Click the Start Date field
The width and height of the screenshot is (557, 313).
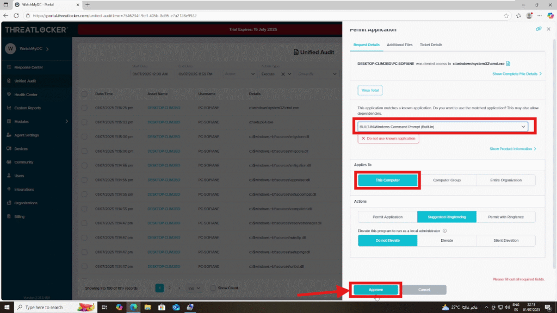coord(152,74)
